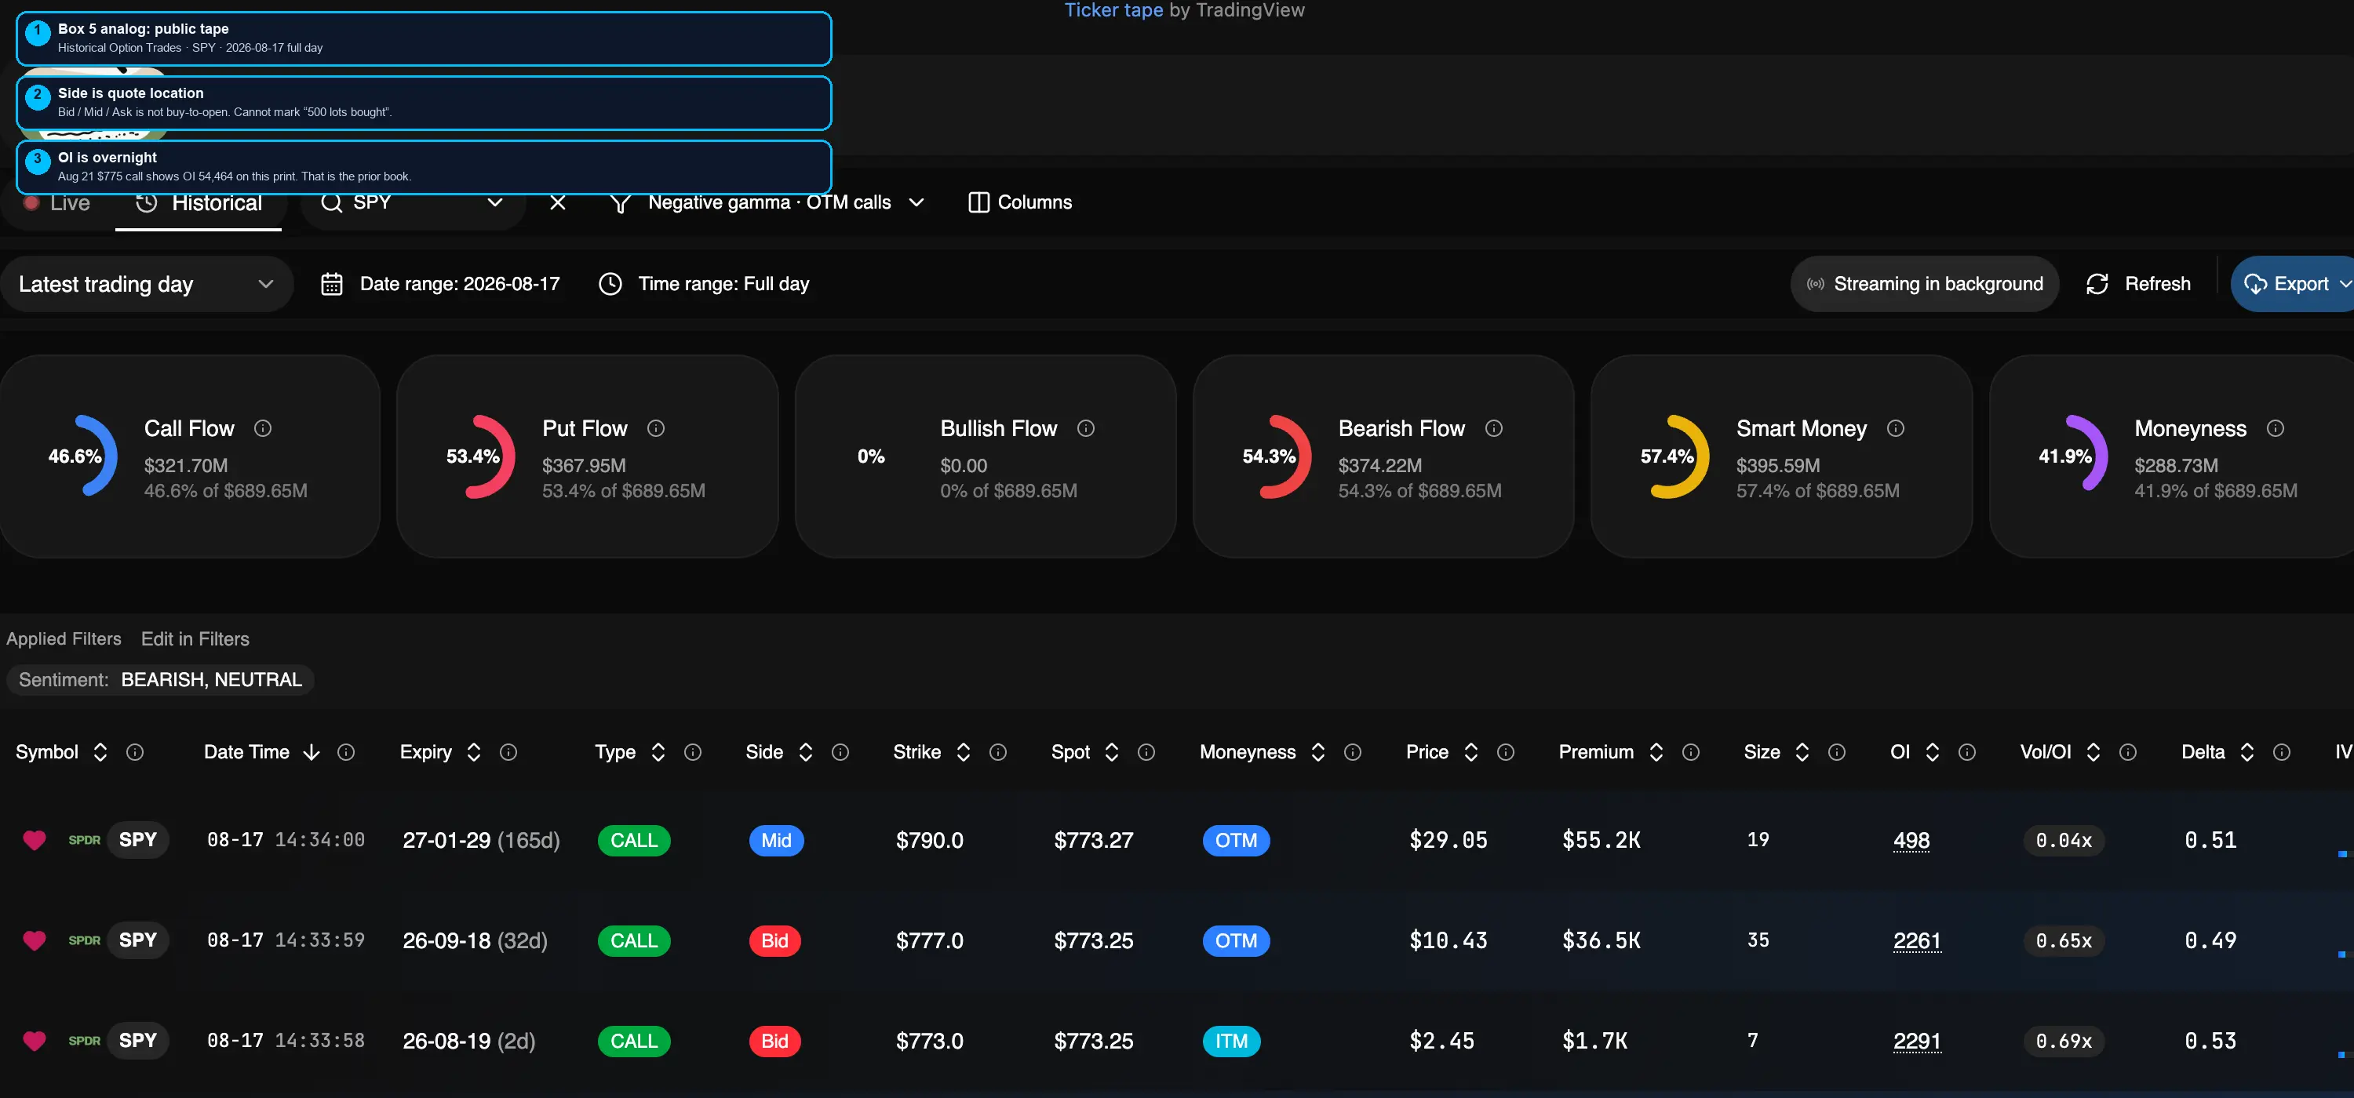2354x1098 pixels.
Task: Click the ITM badge on $773.0 row
Action: [1231, 1041]
